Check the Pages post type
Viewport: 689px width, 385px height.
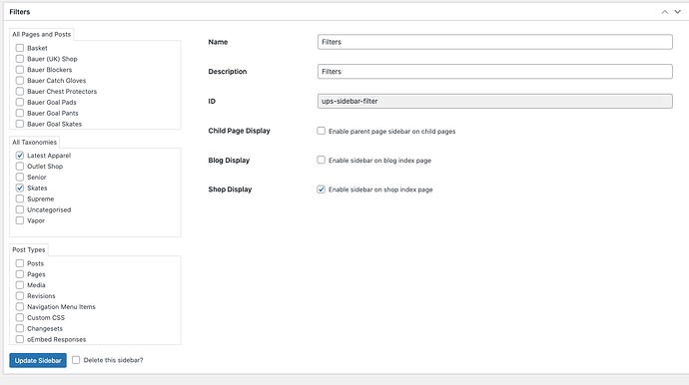tap(20, 274)
